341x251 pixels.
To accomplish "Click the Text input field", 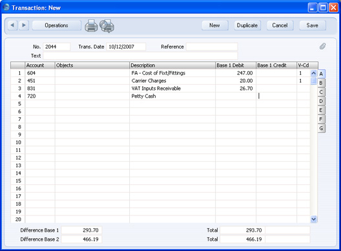I will pyautogui.click(x=140, y=56).
